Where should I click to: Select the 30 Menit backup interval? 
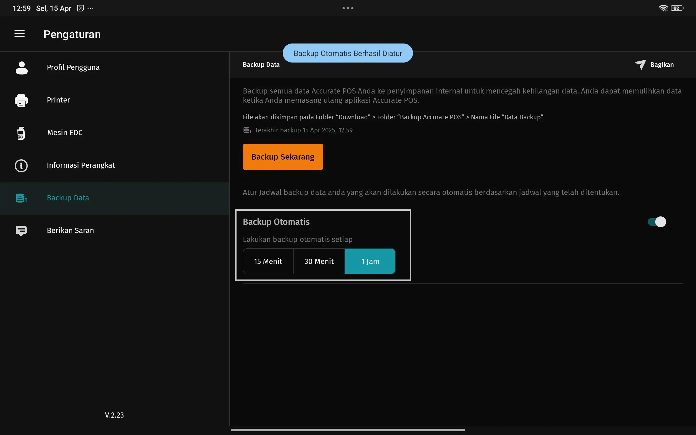tap(319, 261)
